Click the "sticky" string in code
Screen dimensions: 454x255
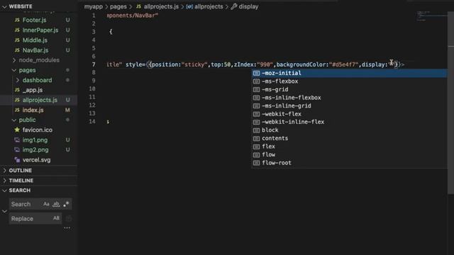coord(194,64)
